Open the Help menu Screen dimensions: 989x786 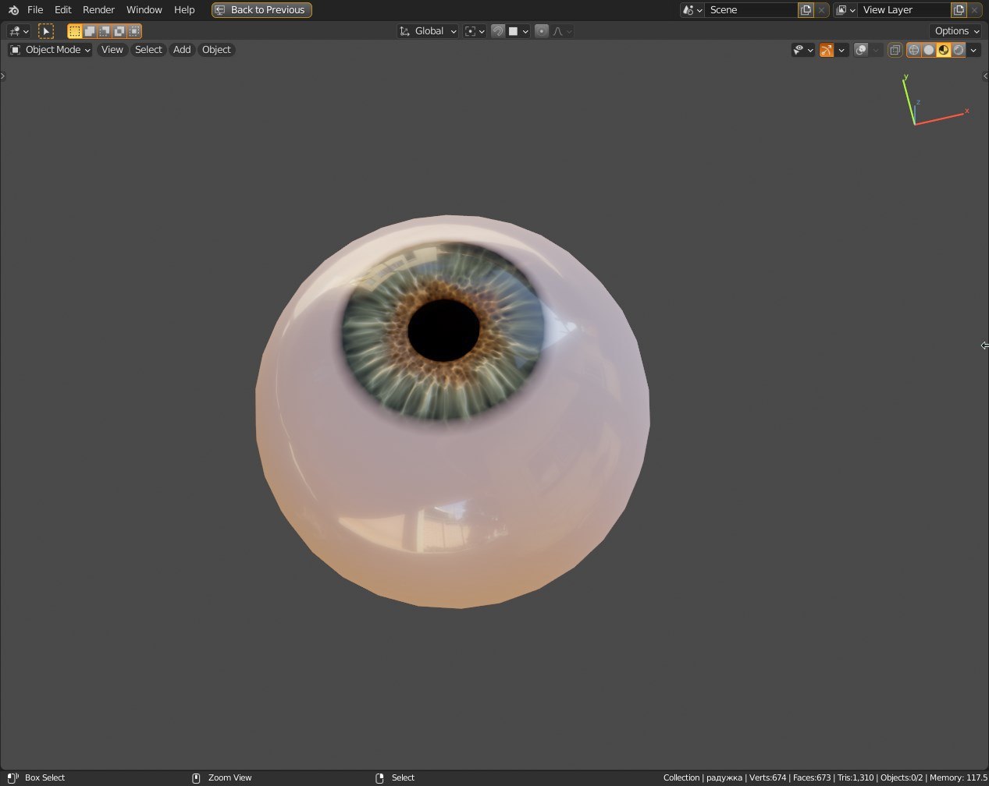click(184, 10)
